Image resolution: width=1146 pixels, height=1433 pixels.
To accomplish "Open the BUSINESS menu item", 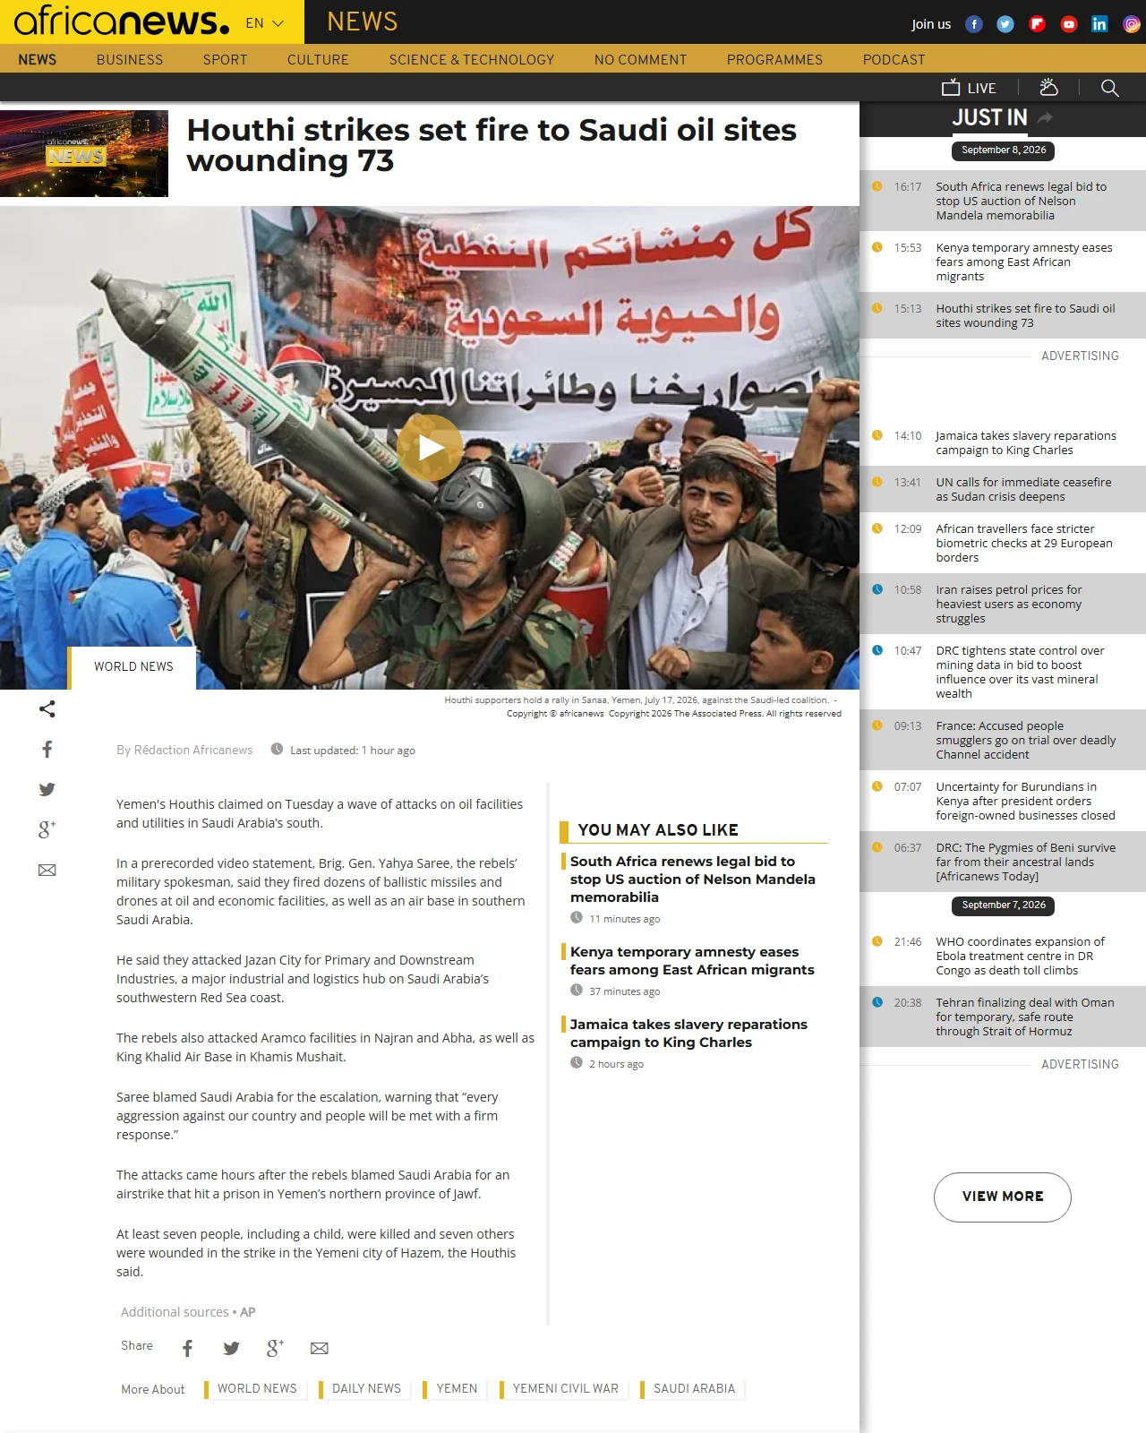I will [x=130, y=60].
